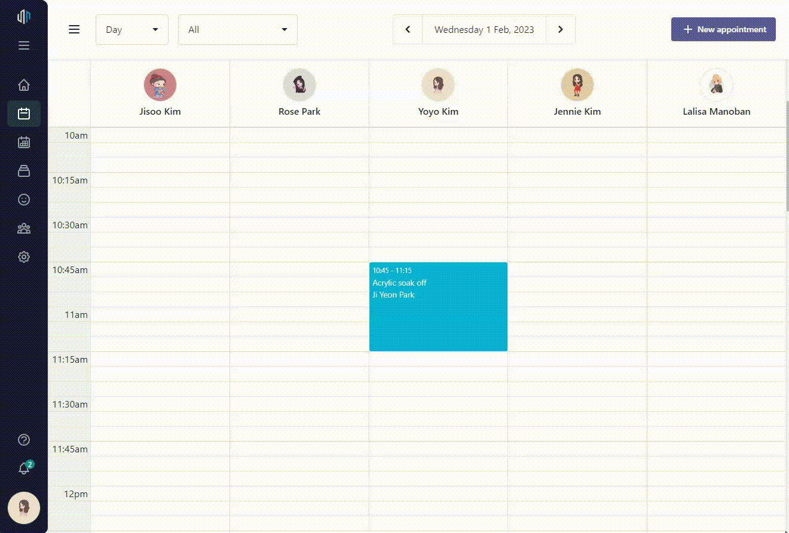View notifications bell with badge
This screenshot has height=533, width=789.
pyautogui.click(x=25, y=468)
